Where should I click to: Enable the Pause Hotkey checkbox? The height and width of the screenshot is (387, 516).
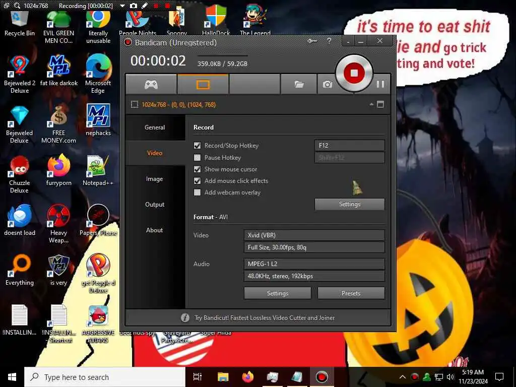(x=197, y=157)
